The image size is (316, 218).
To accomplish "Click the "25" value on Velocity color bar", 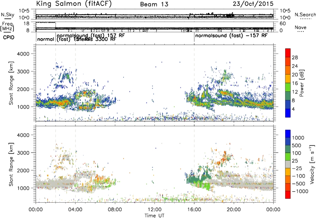I will point(295,161).
